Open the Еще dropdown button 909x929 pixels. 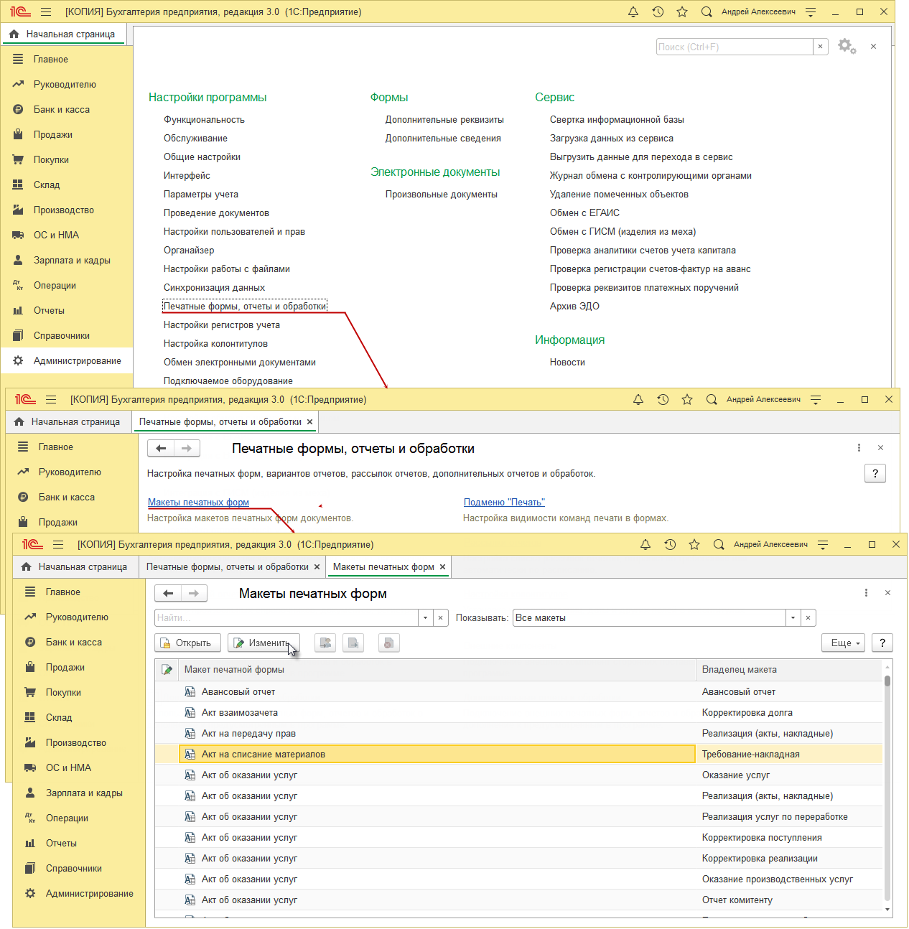pyautogui.click(x=844, y=643)
